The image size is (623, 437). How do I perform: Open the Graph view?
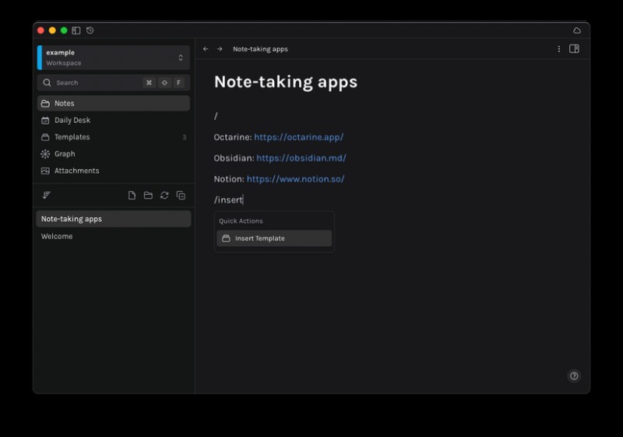pyautogui.click(x=114, y=153)
